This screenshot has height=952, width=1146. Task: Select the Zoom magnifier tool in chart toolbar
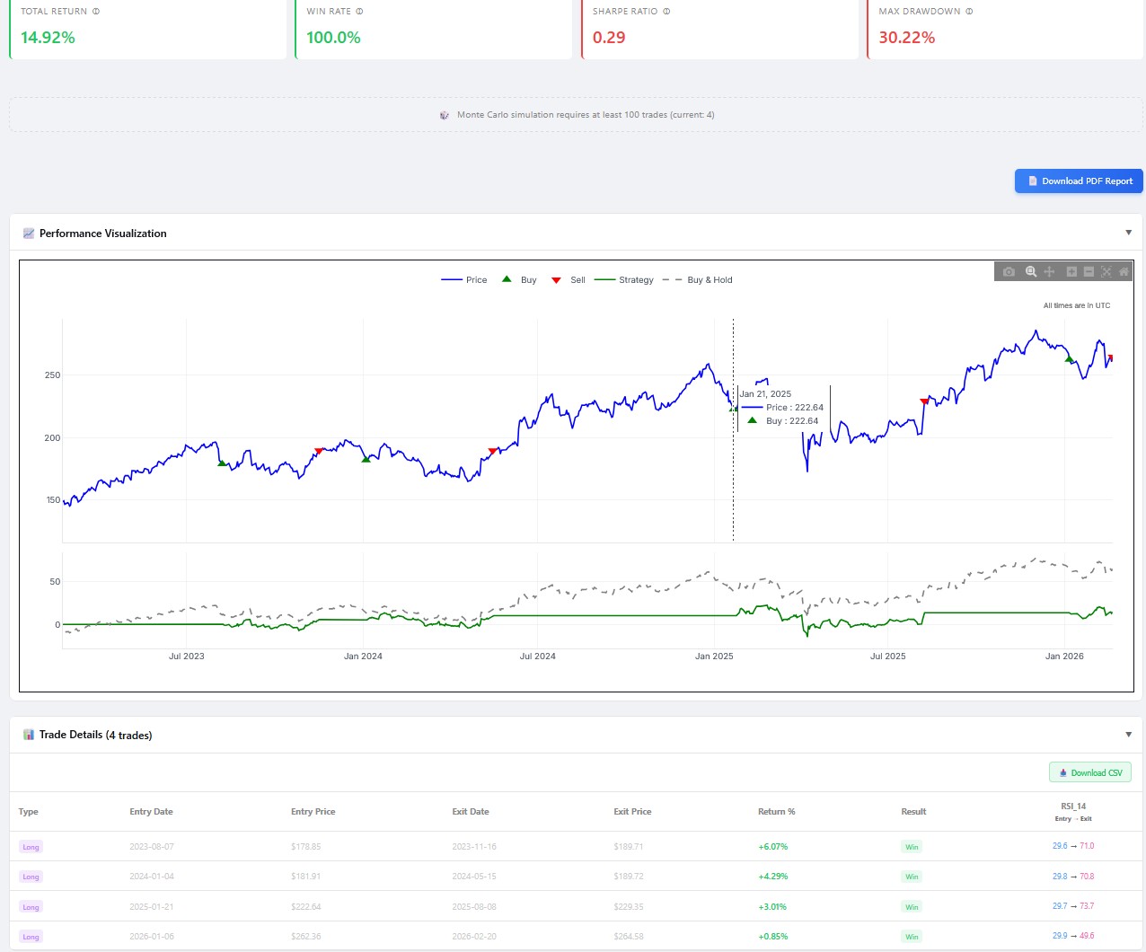tap(1031, 271)
